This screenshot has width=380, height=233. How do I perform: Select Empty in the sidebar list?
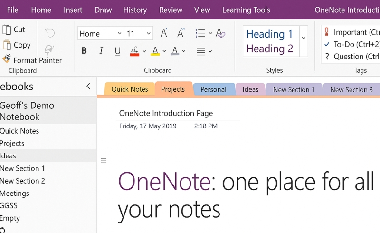point(48,218)
